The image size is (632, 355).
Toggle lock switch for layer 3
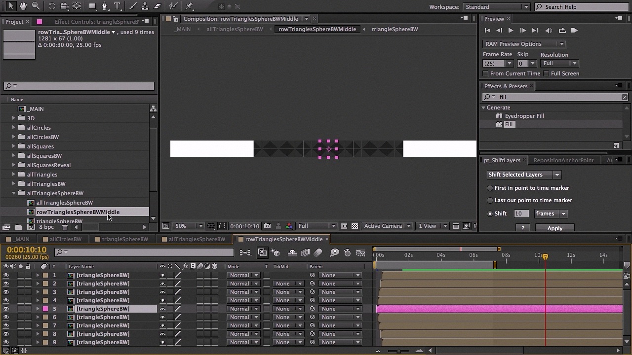[28, 292]
